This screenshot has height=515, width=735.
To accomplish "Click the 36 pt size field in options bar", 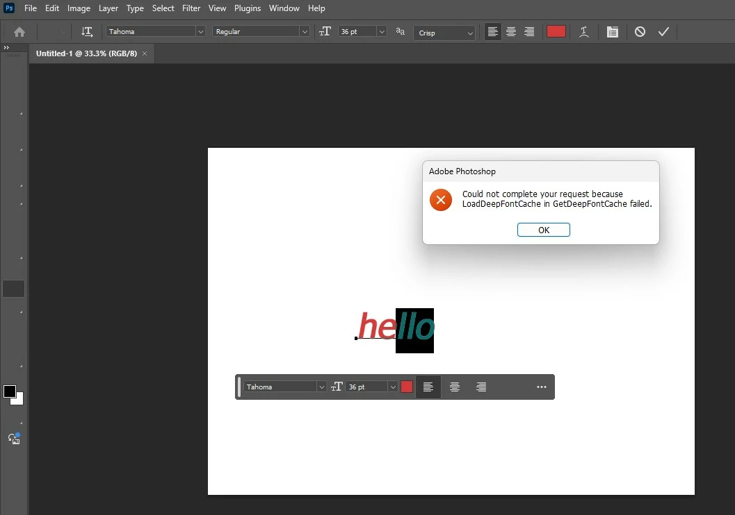I will point(357,31).
